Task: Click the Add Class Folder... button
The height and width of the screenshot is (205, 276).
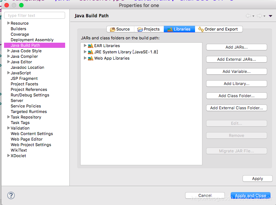Action: pyautogui.click(x=236, y=96)
